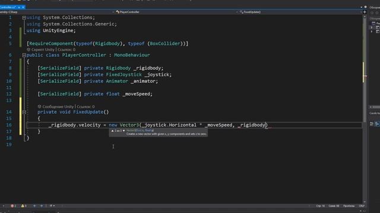Click '_moveSpeed' field name on line 12
This screenshot has width=380, height=213.
coord(136,94)
